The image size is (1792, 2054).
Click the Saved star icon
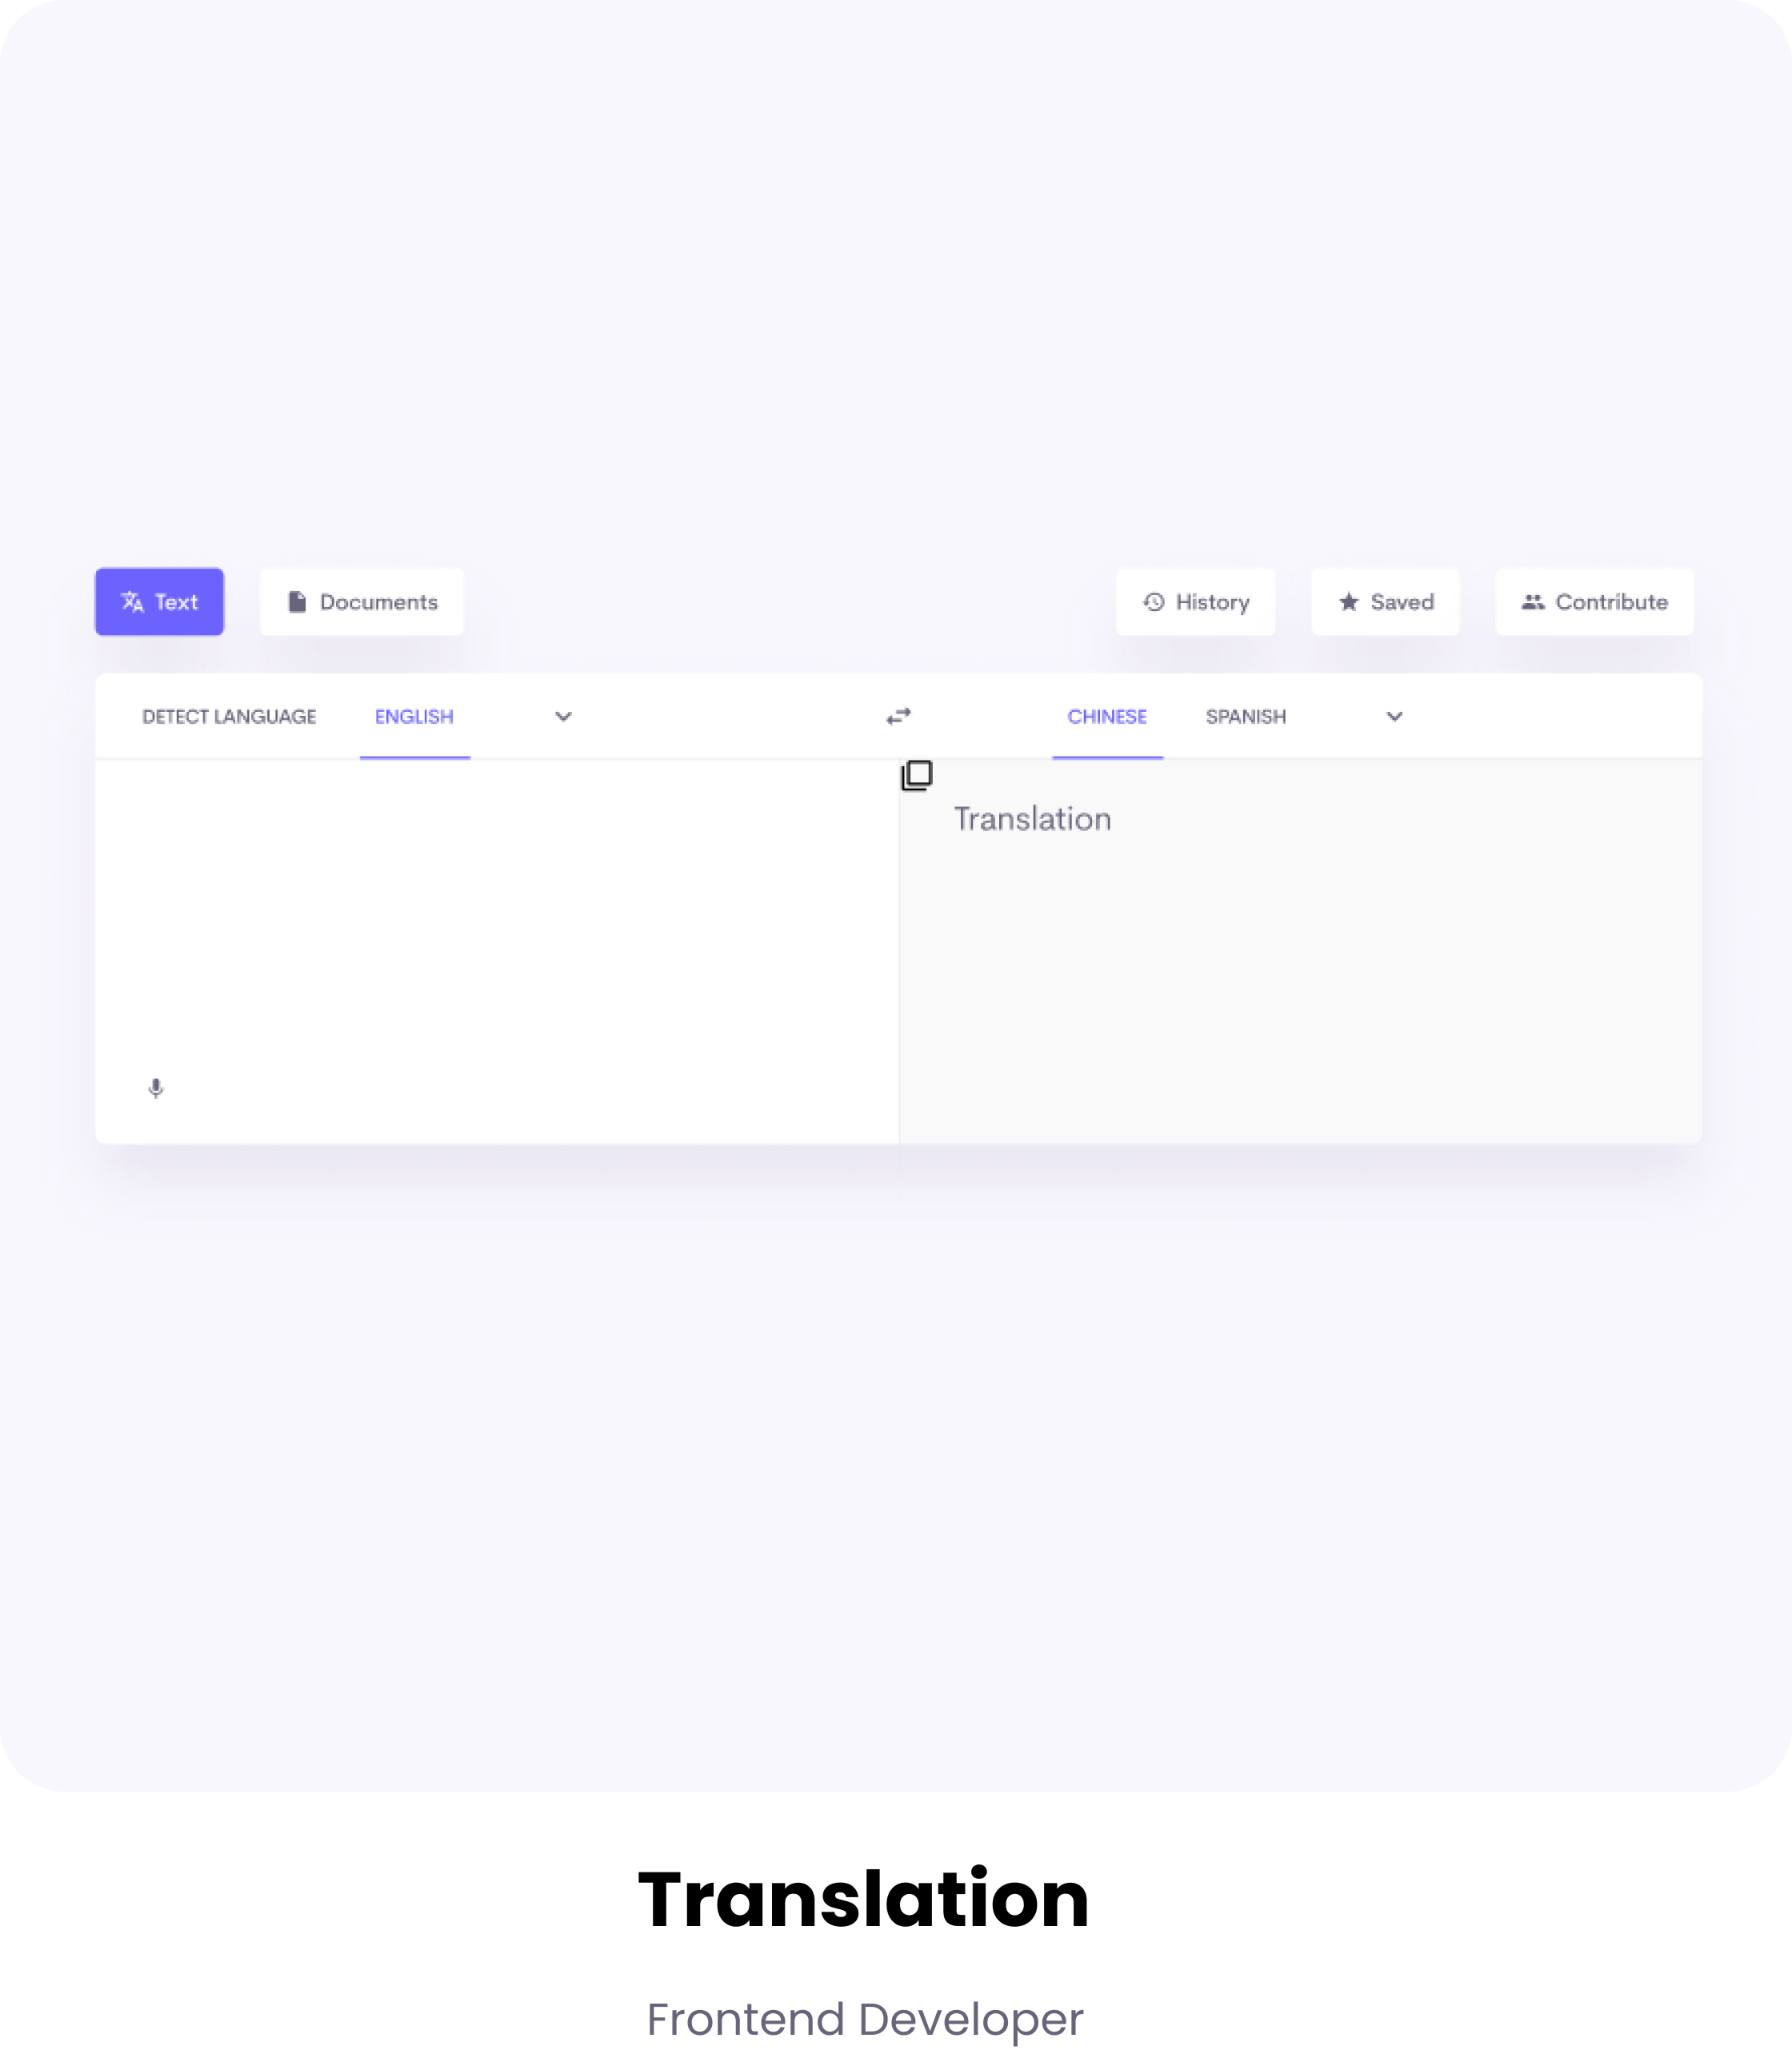[1348, 602]
